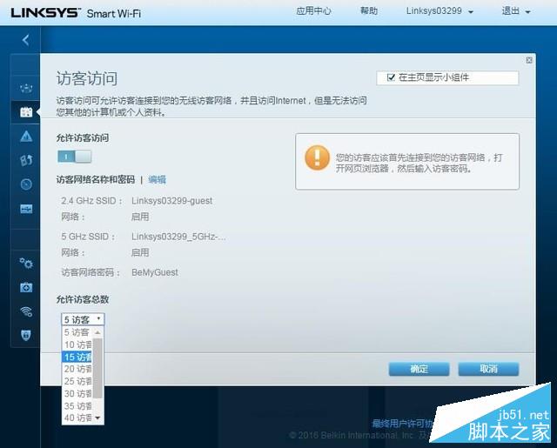Click the dropdown list scroll-down arrow
The height and width of the screenshot is (448, 557).
97,418
